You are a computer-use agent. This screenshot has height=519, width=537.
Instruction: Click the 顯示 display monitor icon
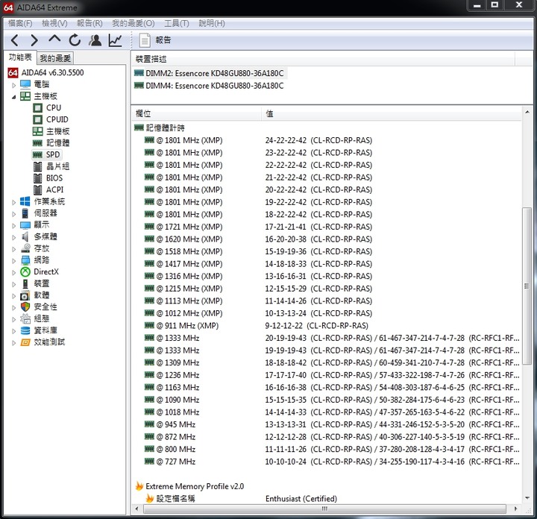point(25,225)
